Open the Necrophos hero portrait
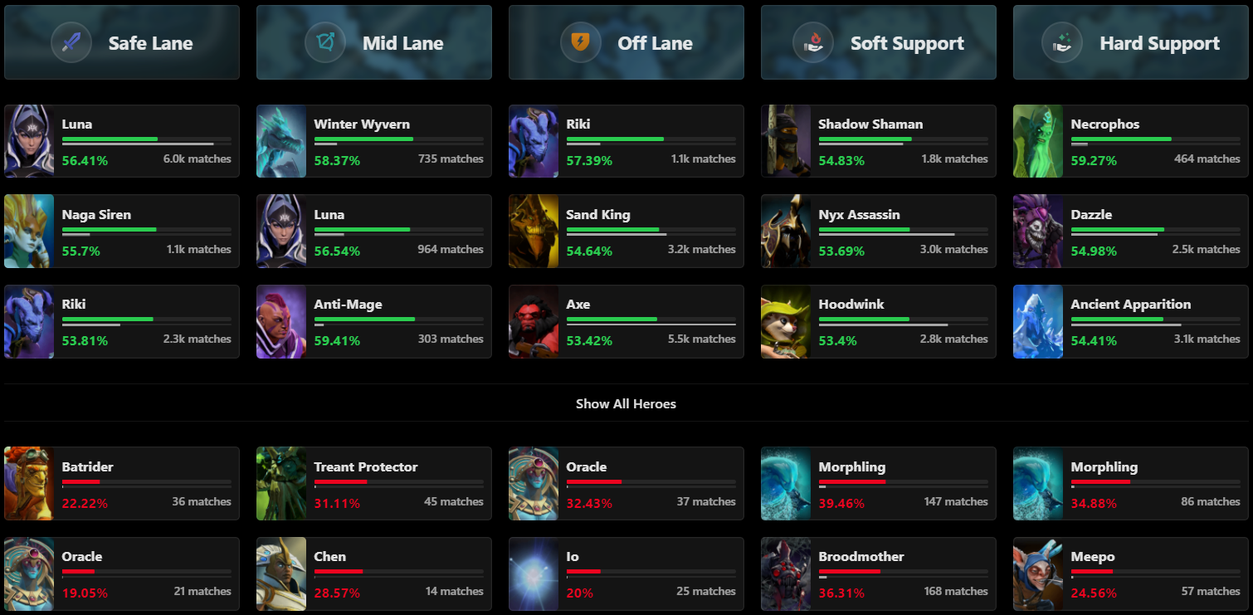Screen dimensions: 1253x615 [x=1038, y=141]
